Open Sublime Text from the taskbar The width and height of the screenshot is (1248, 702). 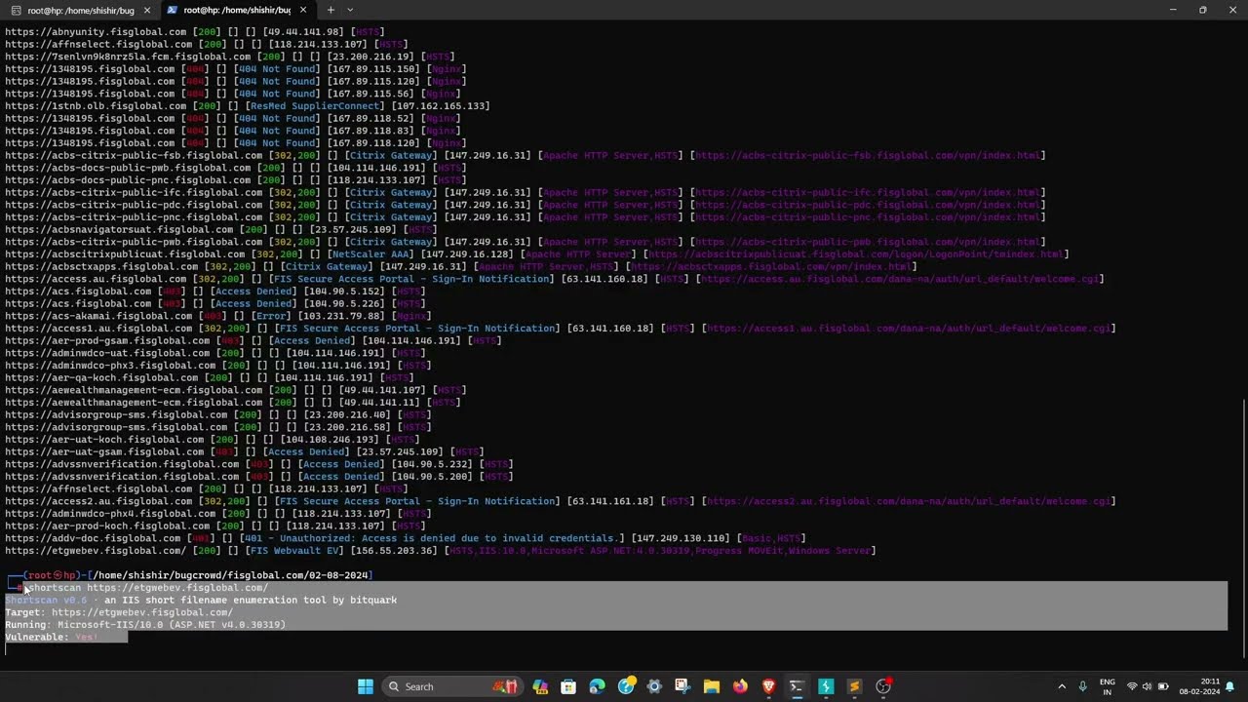(854, 686)
